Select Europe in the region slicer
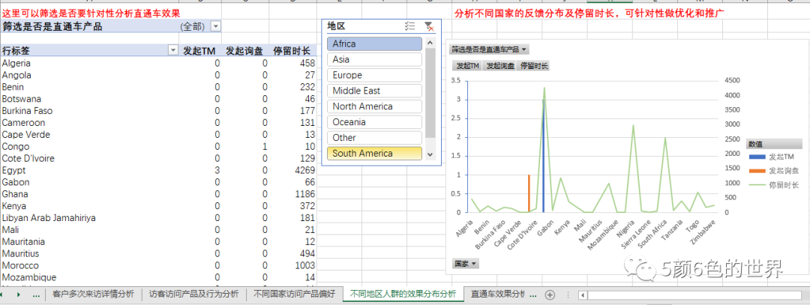 click(x=374, y=75)
